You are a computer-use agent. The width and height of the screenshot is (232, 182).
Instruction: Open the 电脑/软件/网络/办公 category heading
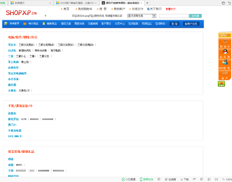click(x=23, y=37)
